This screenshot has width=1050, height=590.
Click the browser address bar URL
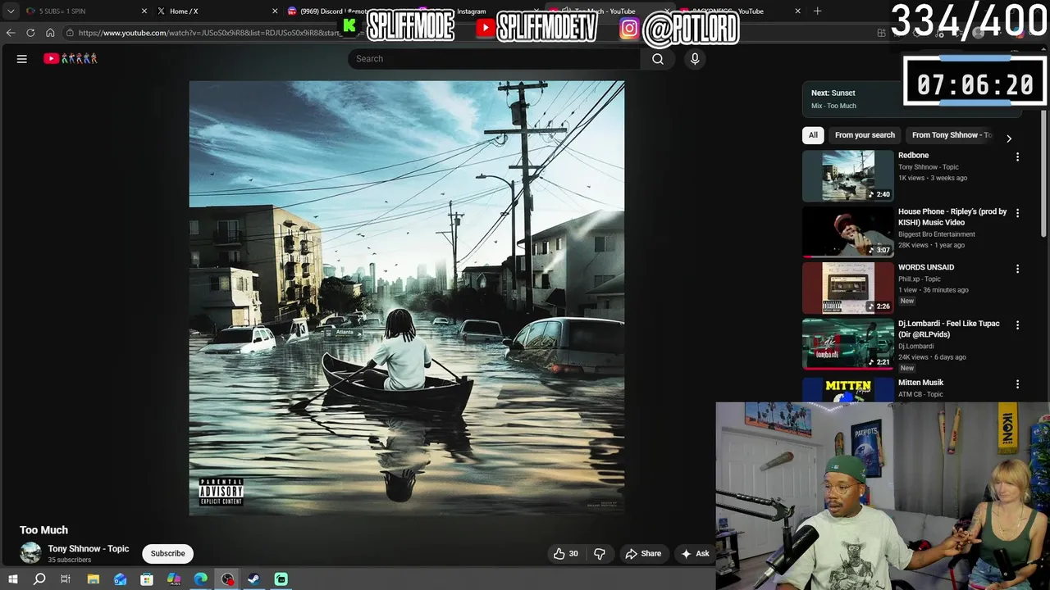(209, 33)
